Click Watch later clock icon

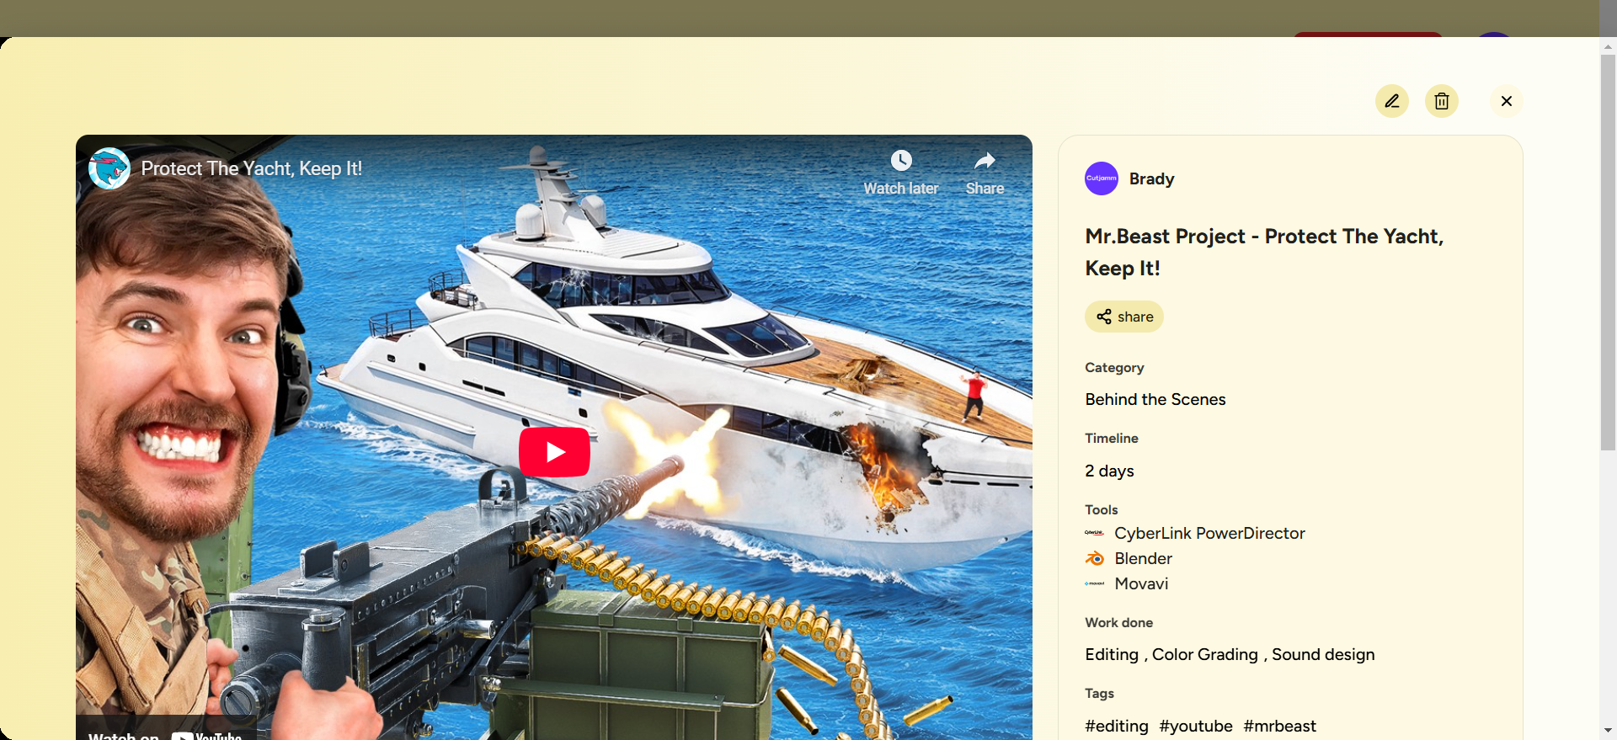coord(901,161)
